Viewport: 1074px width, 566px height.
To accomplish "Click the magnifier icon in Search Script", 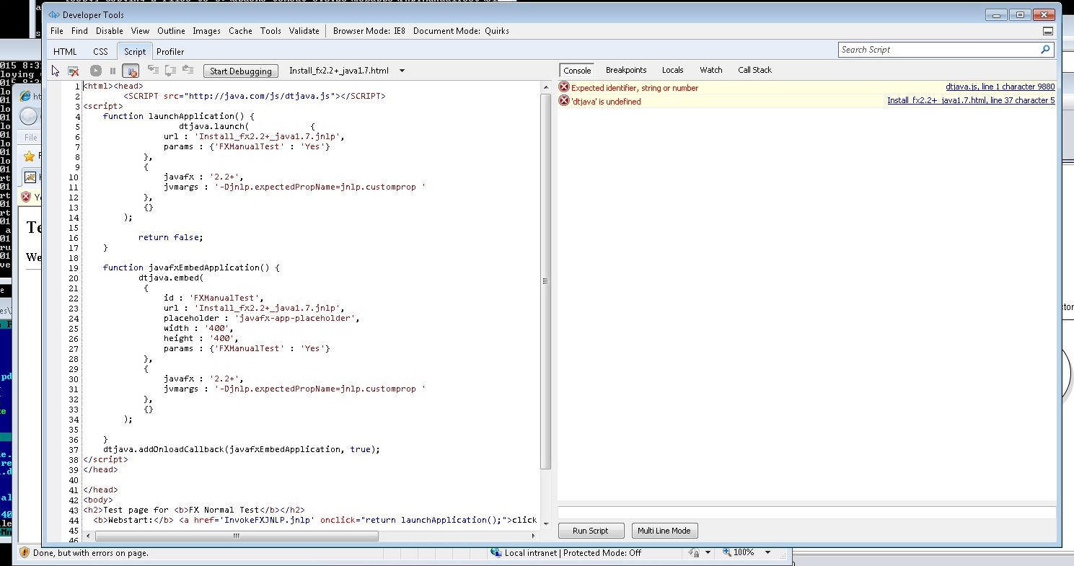I will [x=1045, y=50].
